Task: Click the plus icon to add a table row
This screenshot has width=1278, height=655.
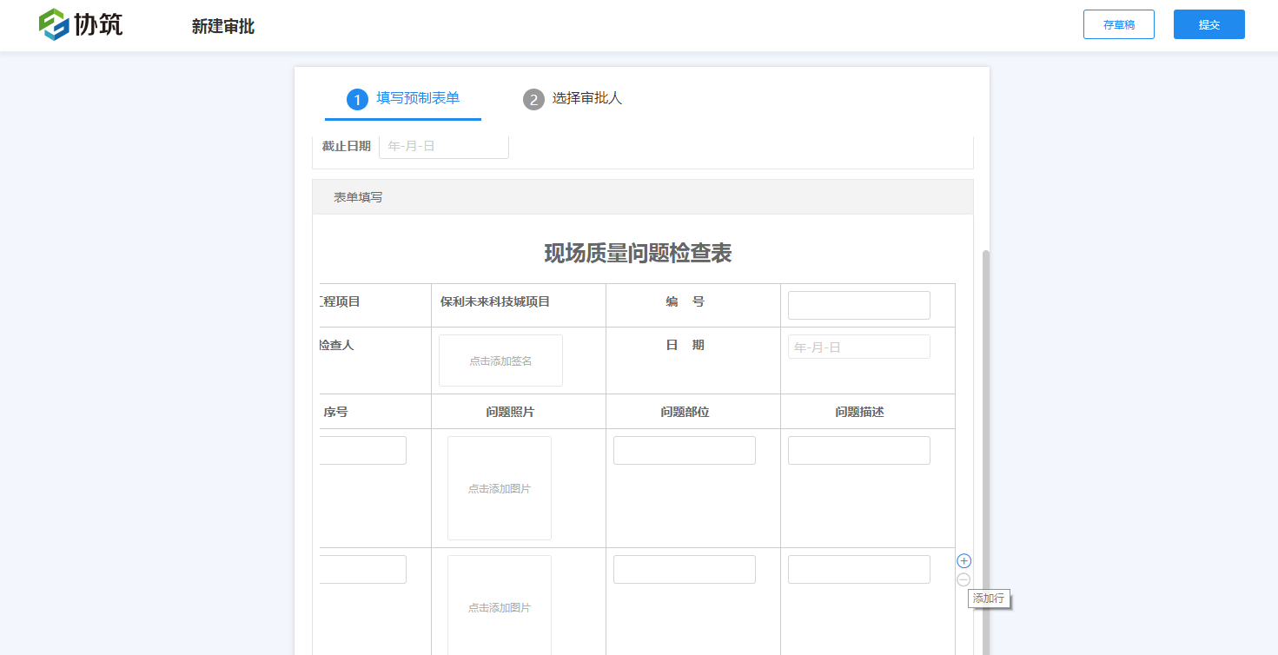Action: coord(963,560)
